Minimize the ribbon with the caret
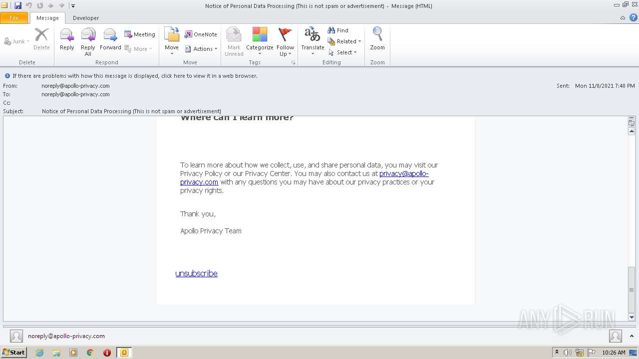Viewport: 639px width, 359px height. pos(623,17)
